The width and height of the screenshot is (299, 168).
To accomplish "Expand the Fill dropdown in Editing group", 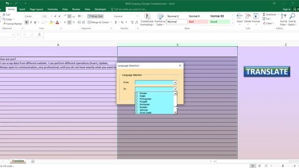I will 271,19.
